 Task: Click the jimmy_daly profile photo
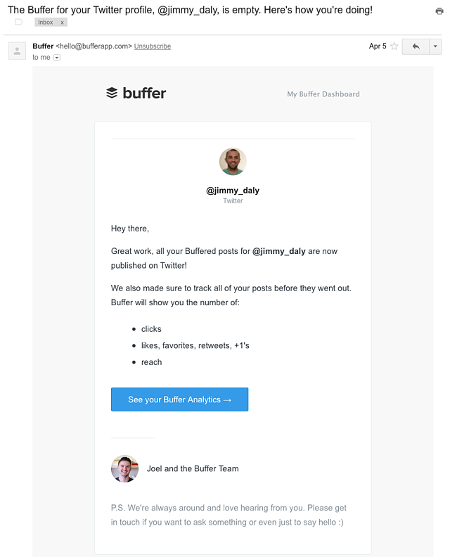pos(233,162)
